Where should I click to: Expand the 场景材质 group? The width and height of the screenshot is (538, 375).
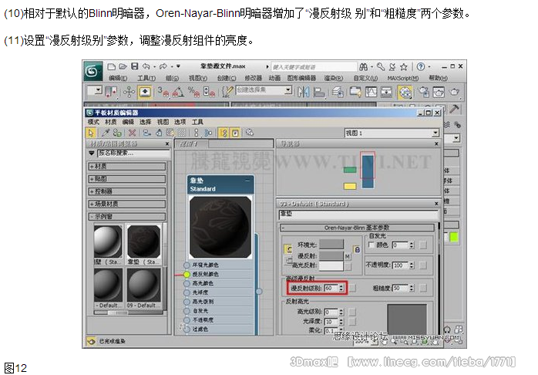coord(127,204)
